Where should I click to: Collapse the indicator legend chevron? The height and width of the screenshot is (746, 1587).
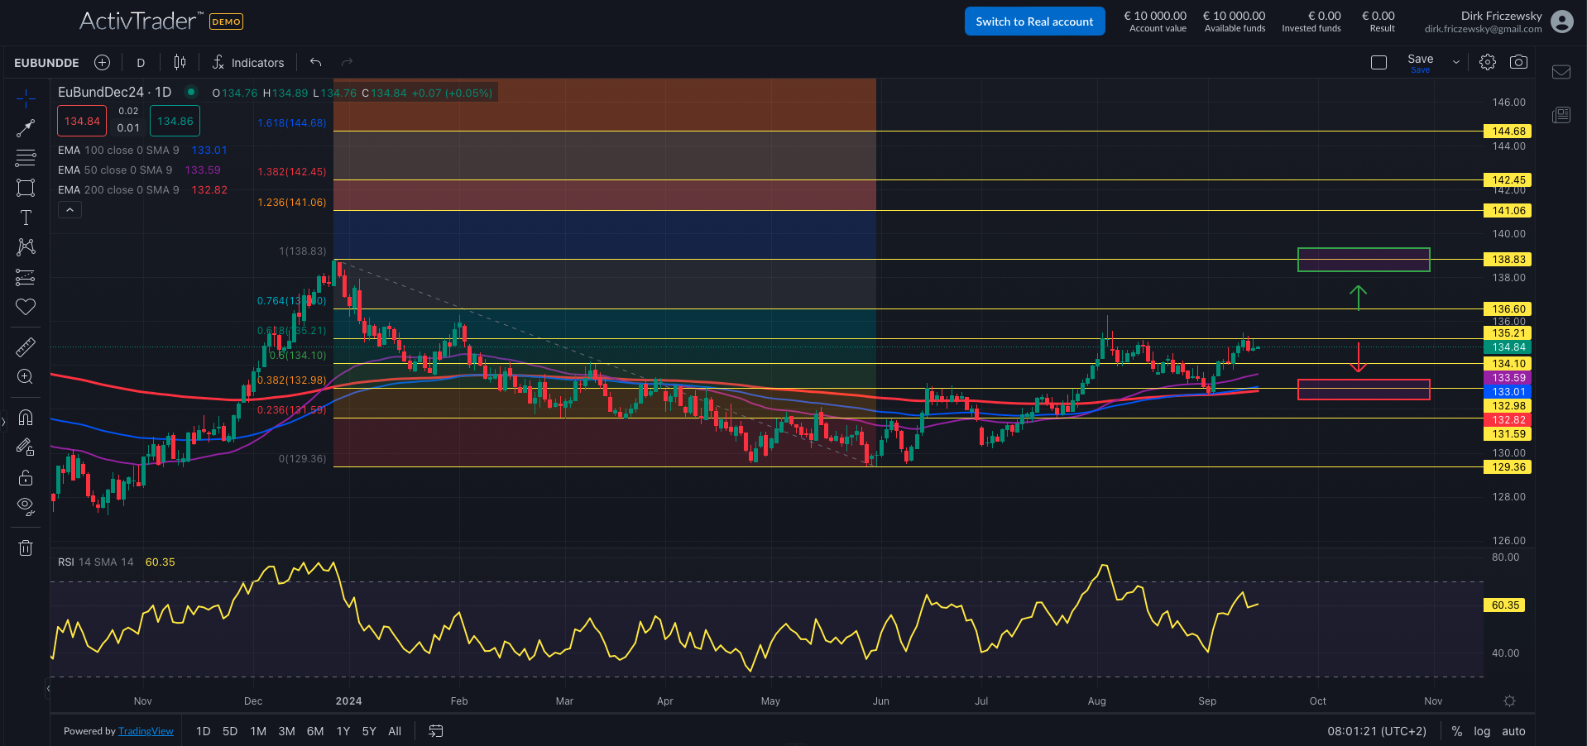(x=70, y=210)
